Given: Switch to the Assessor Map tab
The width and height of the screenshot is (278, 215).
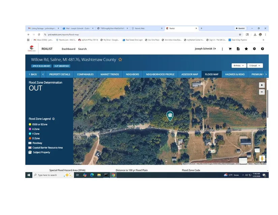Looking at the screenshot, I should (x=190, y=74).
